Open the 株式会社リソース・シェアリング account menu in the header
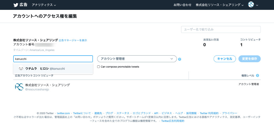274x124 pixels. click(220, 5)
